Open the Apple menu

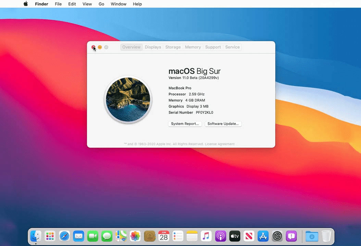(x=25, y=4)
